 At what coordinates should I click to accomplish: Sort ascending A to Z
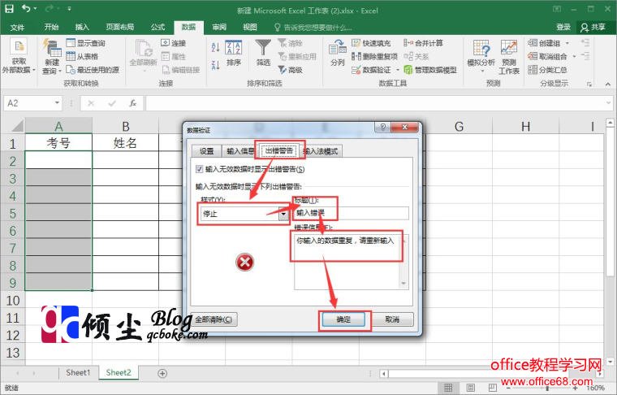[215, 47]
